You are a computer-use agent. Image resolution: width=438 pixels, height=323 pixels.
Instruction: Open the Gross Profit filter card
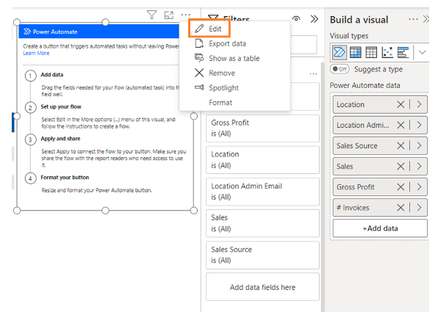[x=262, y=128]
